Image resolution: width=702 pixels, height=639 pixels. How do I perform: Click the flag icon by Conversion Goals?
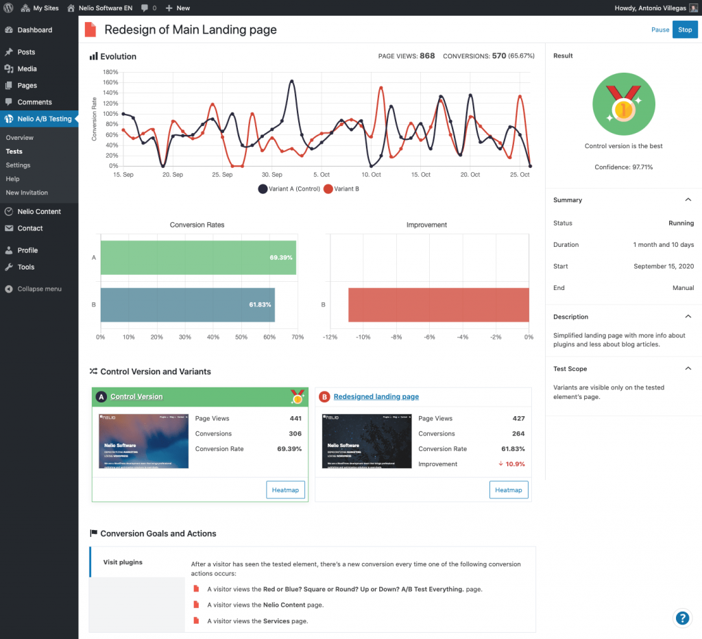click(93, 533)
